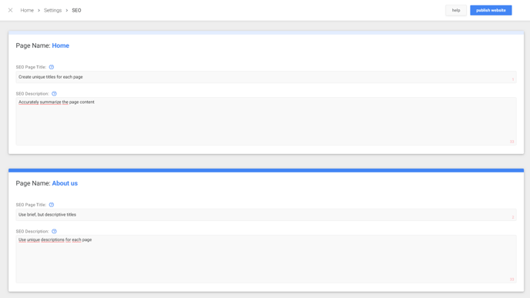Viewport: 530px width, 298px height.
Task: Click the help button
Action: pos(456,10)
